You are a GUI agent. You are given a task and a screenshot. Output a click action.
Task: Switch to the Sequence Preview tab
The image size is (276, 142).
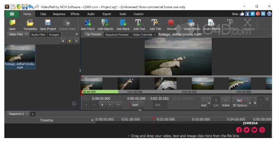[117, 35]
